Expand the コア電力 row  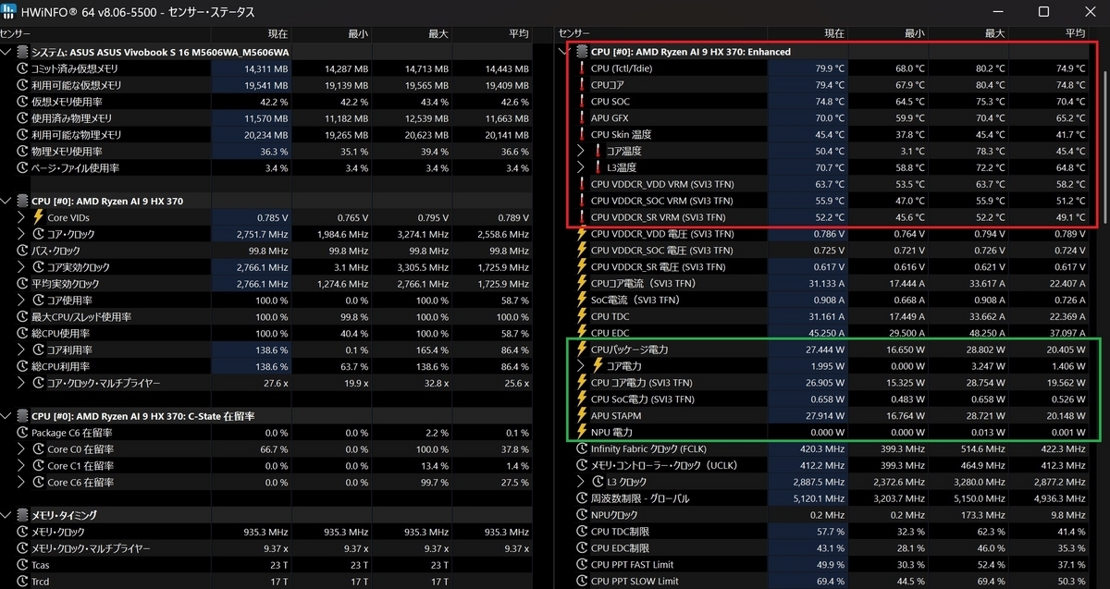click(581, 366)
